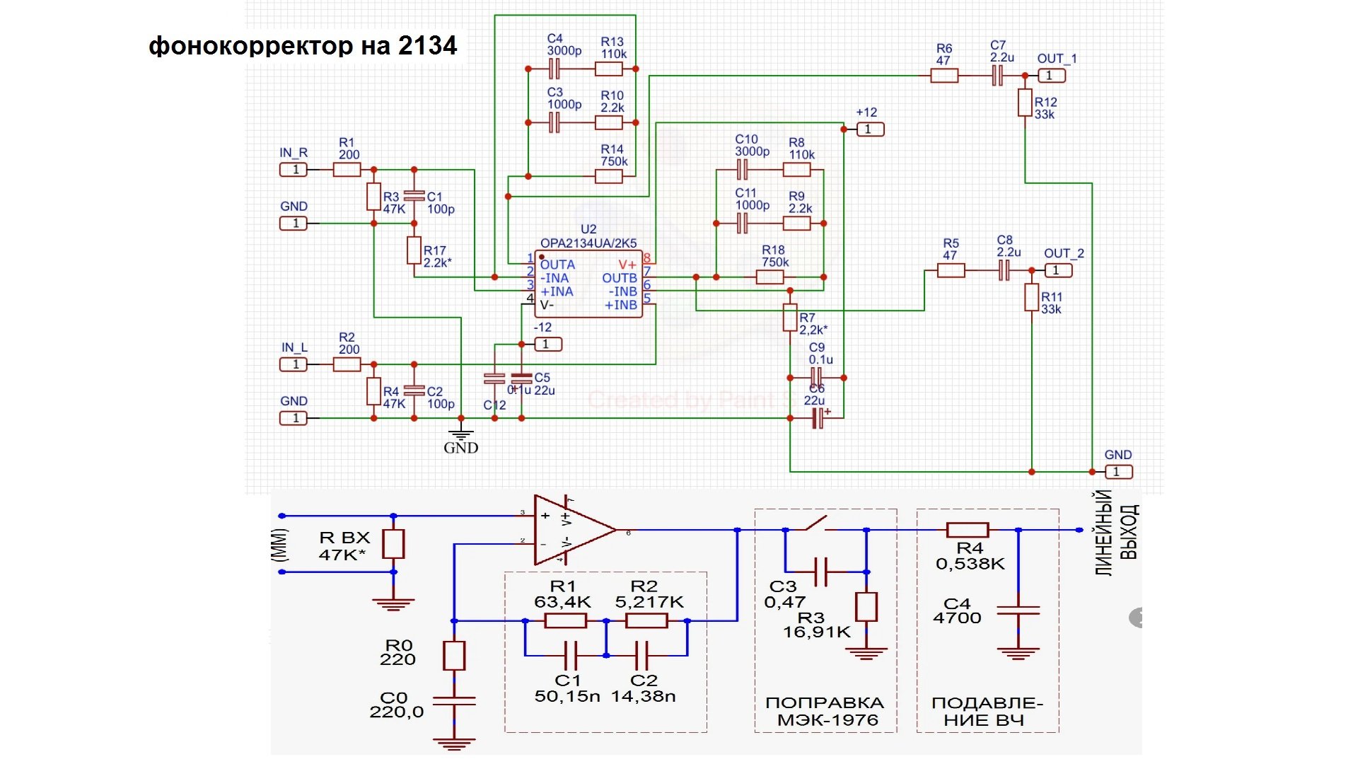Click the -12 power connector
The image size is (1365, 764).
547,345
